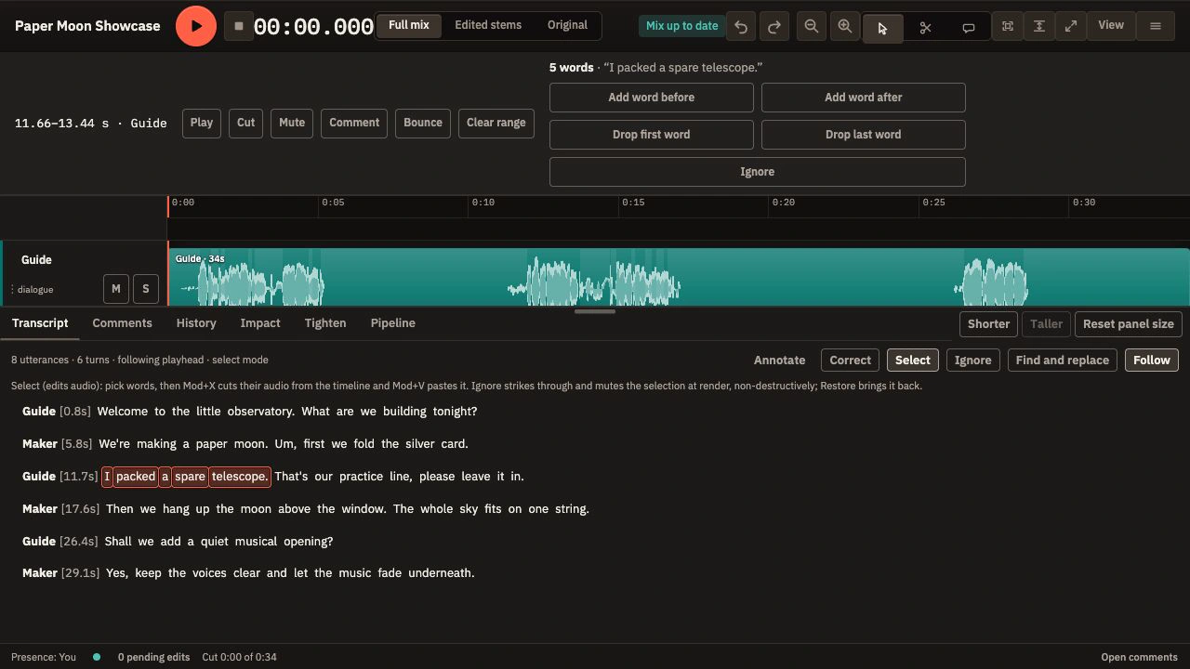Select the pointer tool
Image resolution: width=1190 pixels, height=669 pixels.
tap(882, 27)
